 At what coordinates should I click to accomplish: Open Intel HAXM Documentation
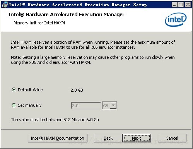[x=58, y=138]
